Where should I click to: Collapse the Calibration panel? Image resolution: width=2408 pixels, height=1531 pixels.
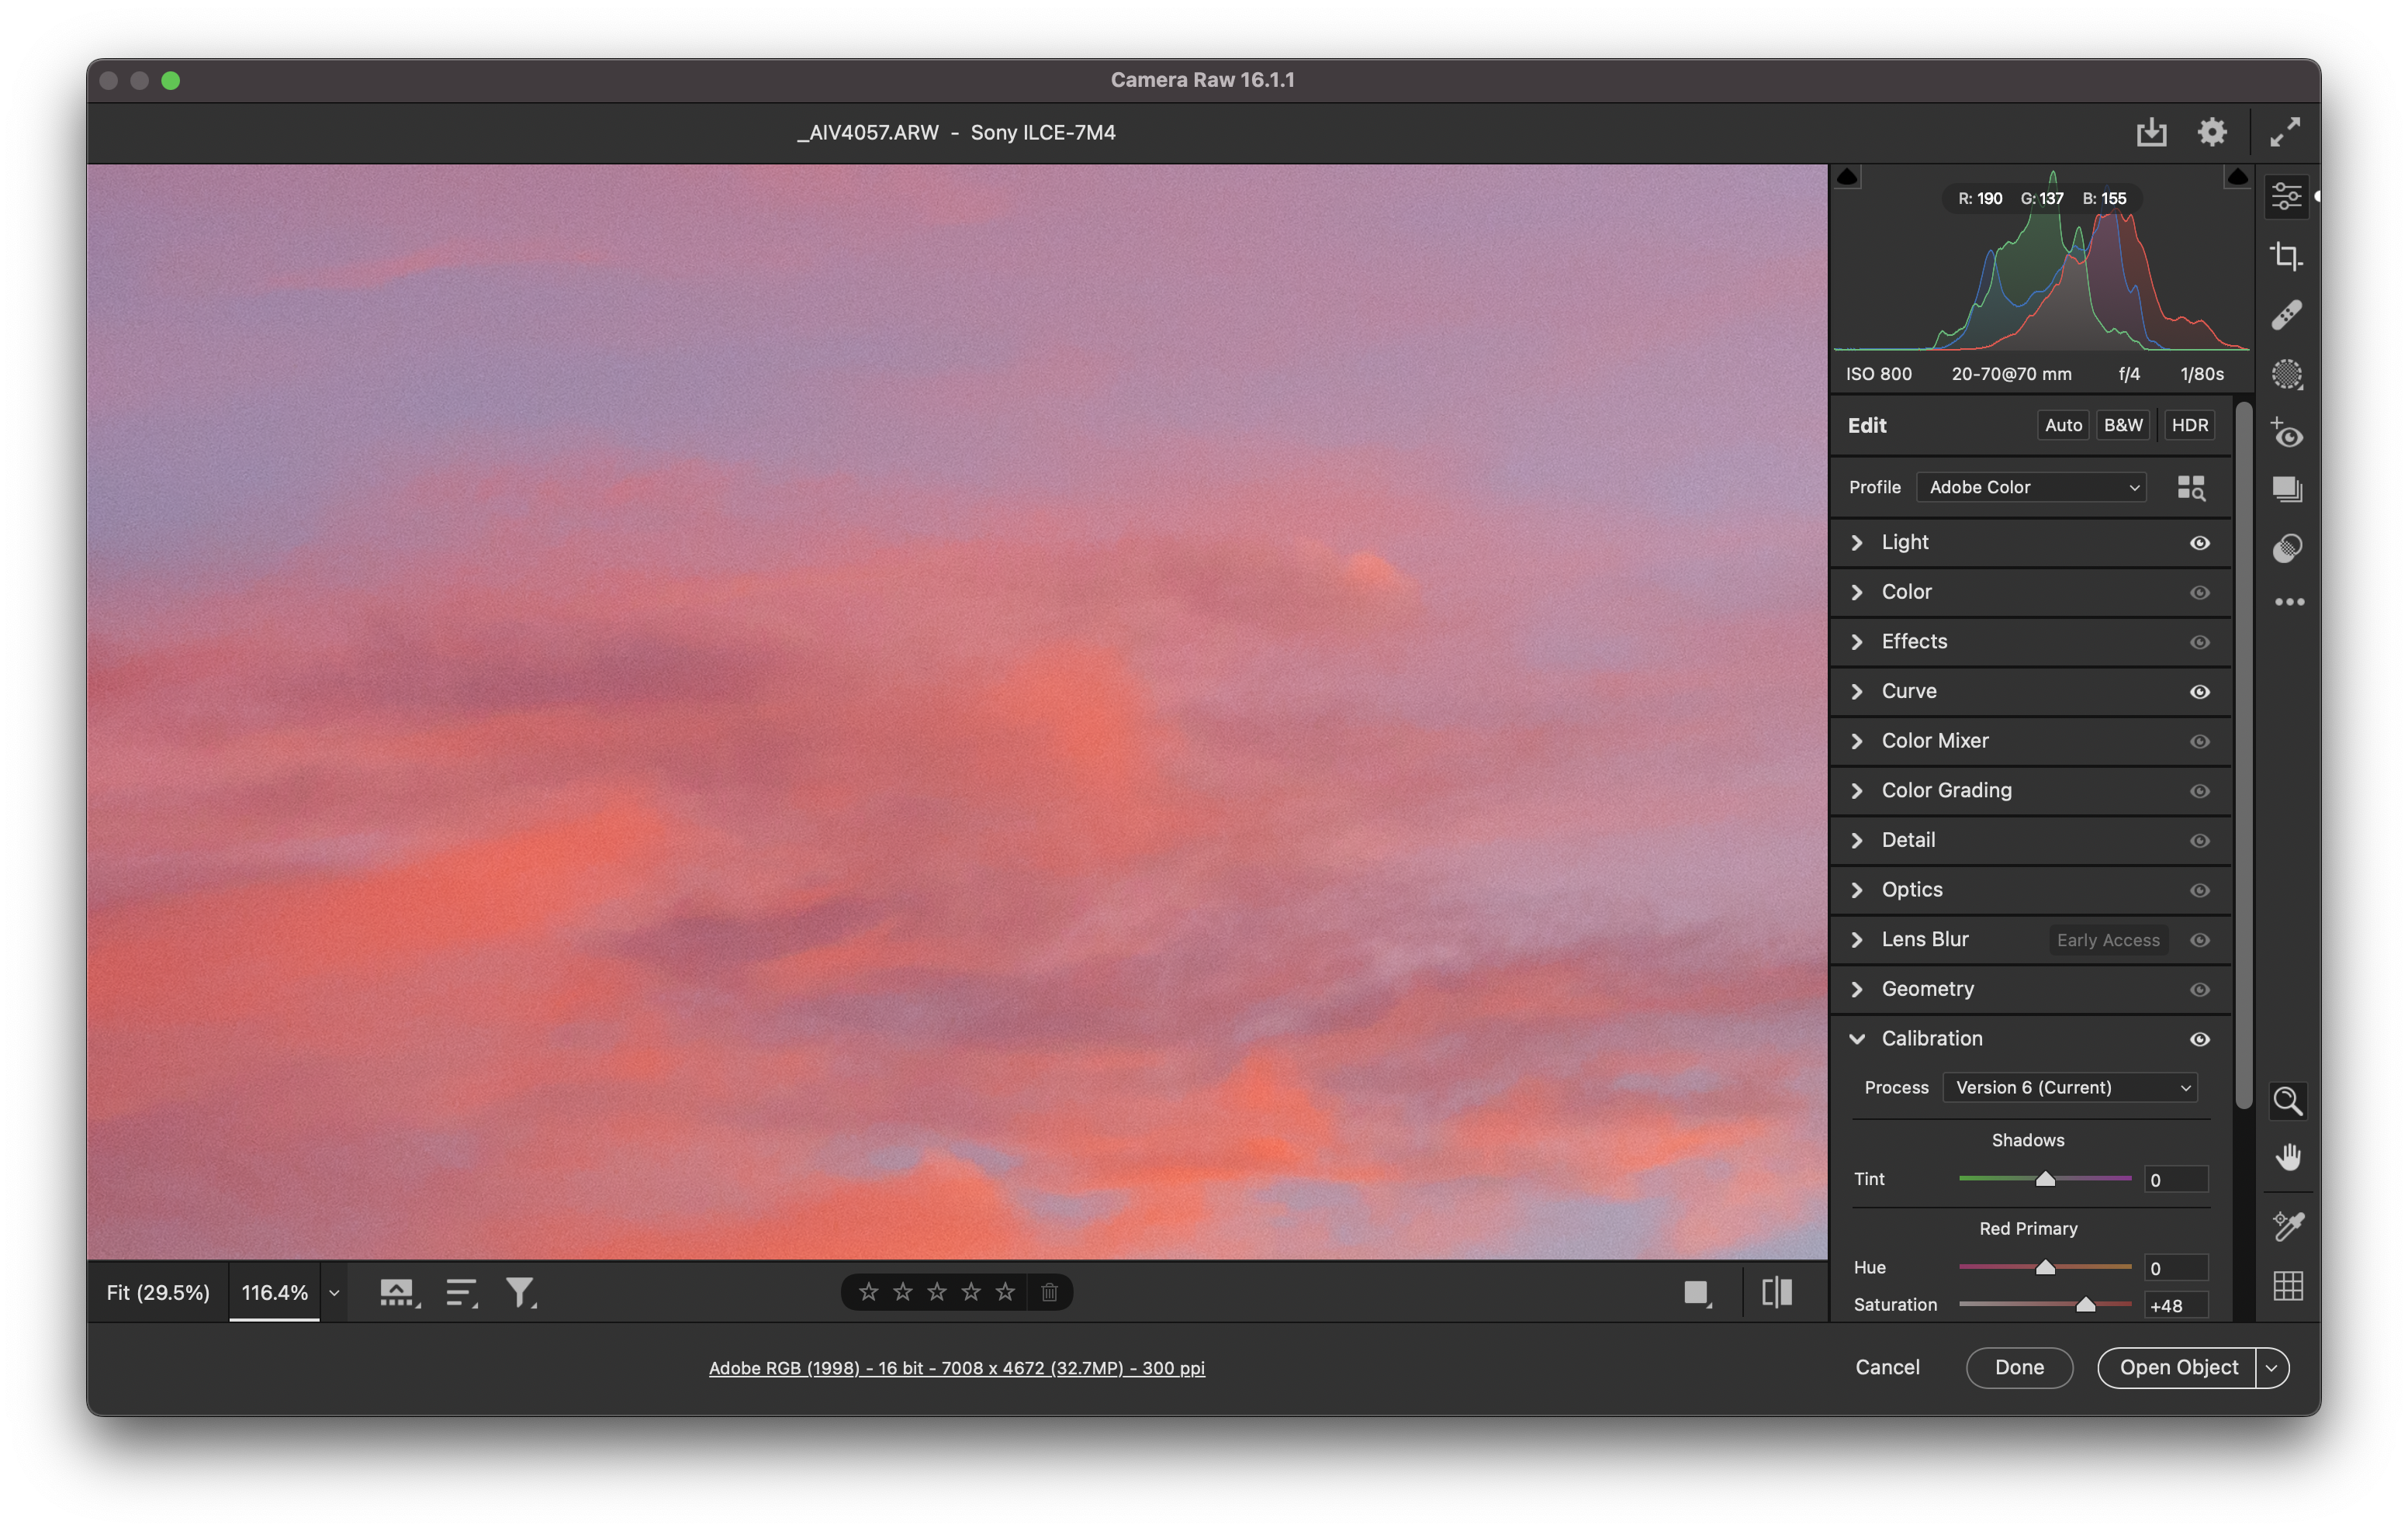pos(1858,1039)
